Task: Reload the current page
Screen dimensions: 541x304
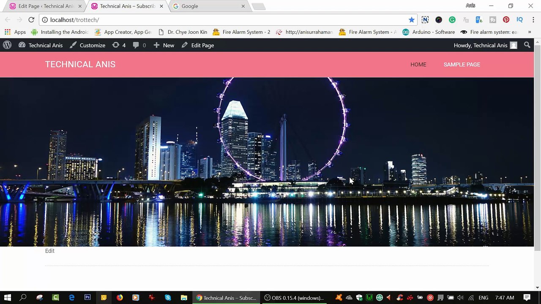Action: click(31, 20)
